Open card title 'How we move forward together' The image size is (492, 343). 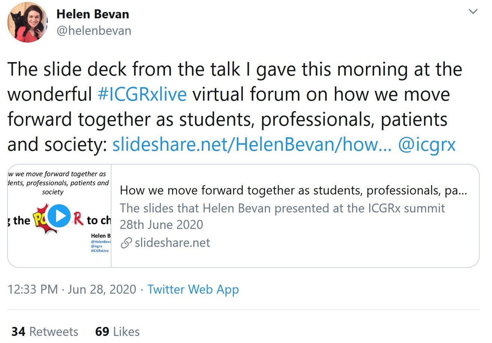[293, 191]
